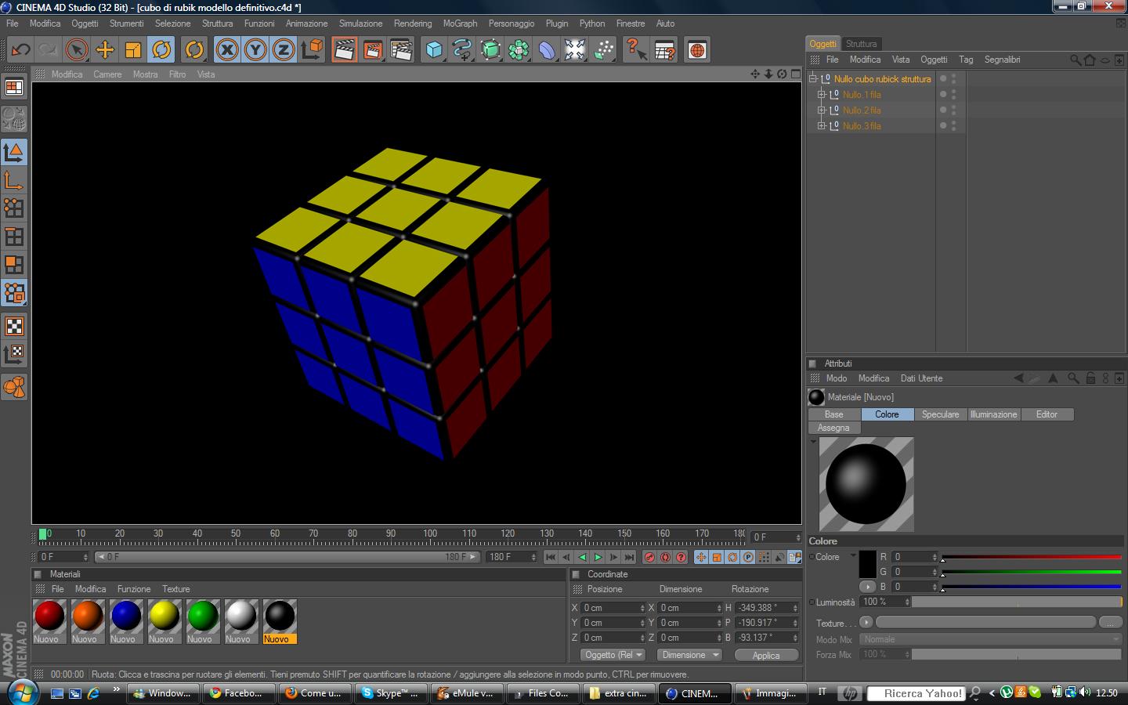This screenshot has width=1128, height=705.
Task: Switch to Axis mode in left toolbar
Action: pos(14,181)
